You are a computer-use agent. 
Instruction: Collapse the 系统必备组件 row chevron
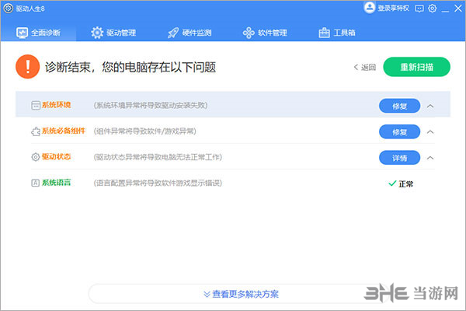[430, 132]
